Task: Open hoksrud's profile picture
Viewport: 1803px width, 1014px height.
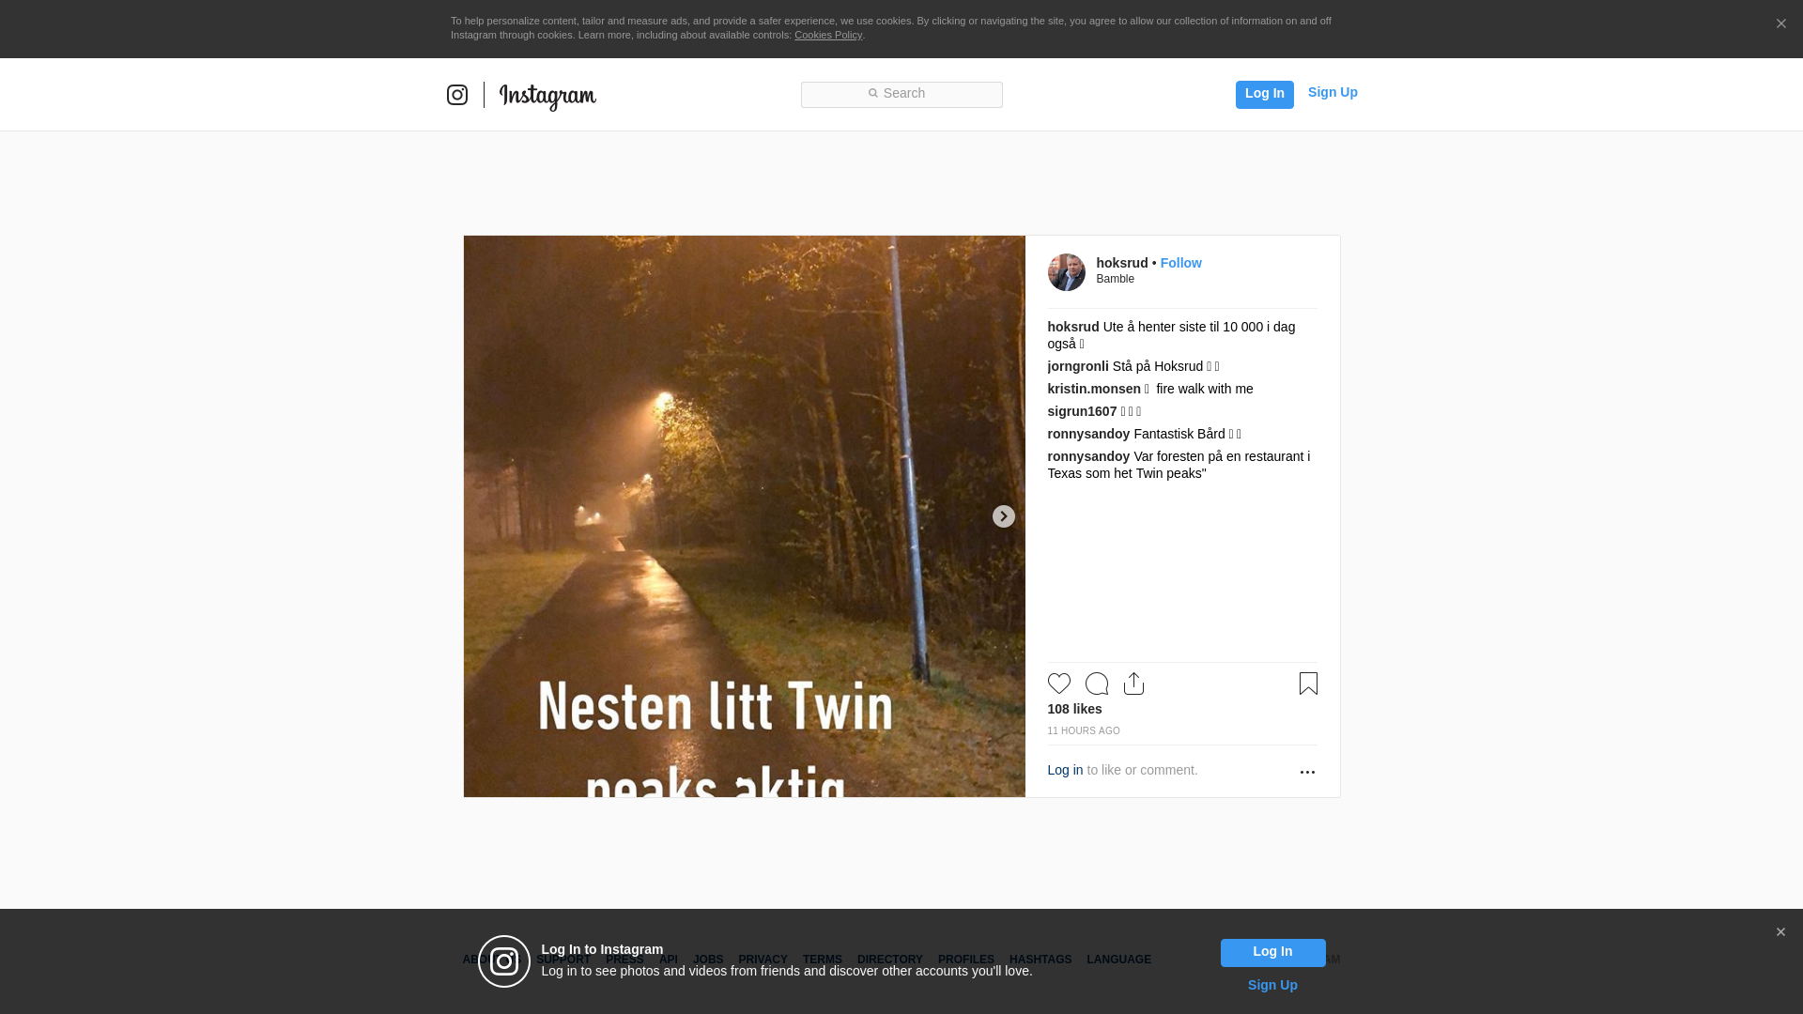Action: 1066,272
